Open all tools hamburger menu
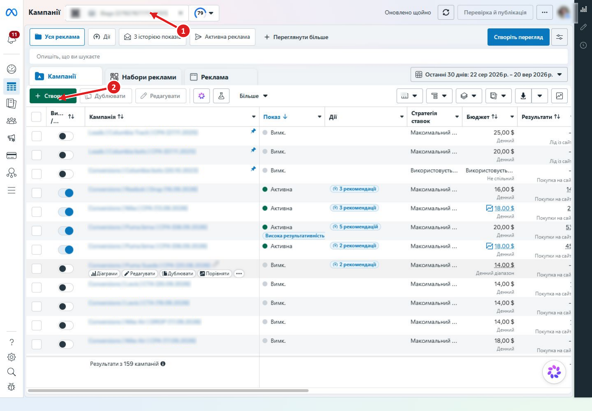The width and height of the screenshot is (592, 411). point(12,190)
